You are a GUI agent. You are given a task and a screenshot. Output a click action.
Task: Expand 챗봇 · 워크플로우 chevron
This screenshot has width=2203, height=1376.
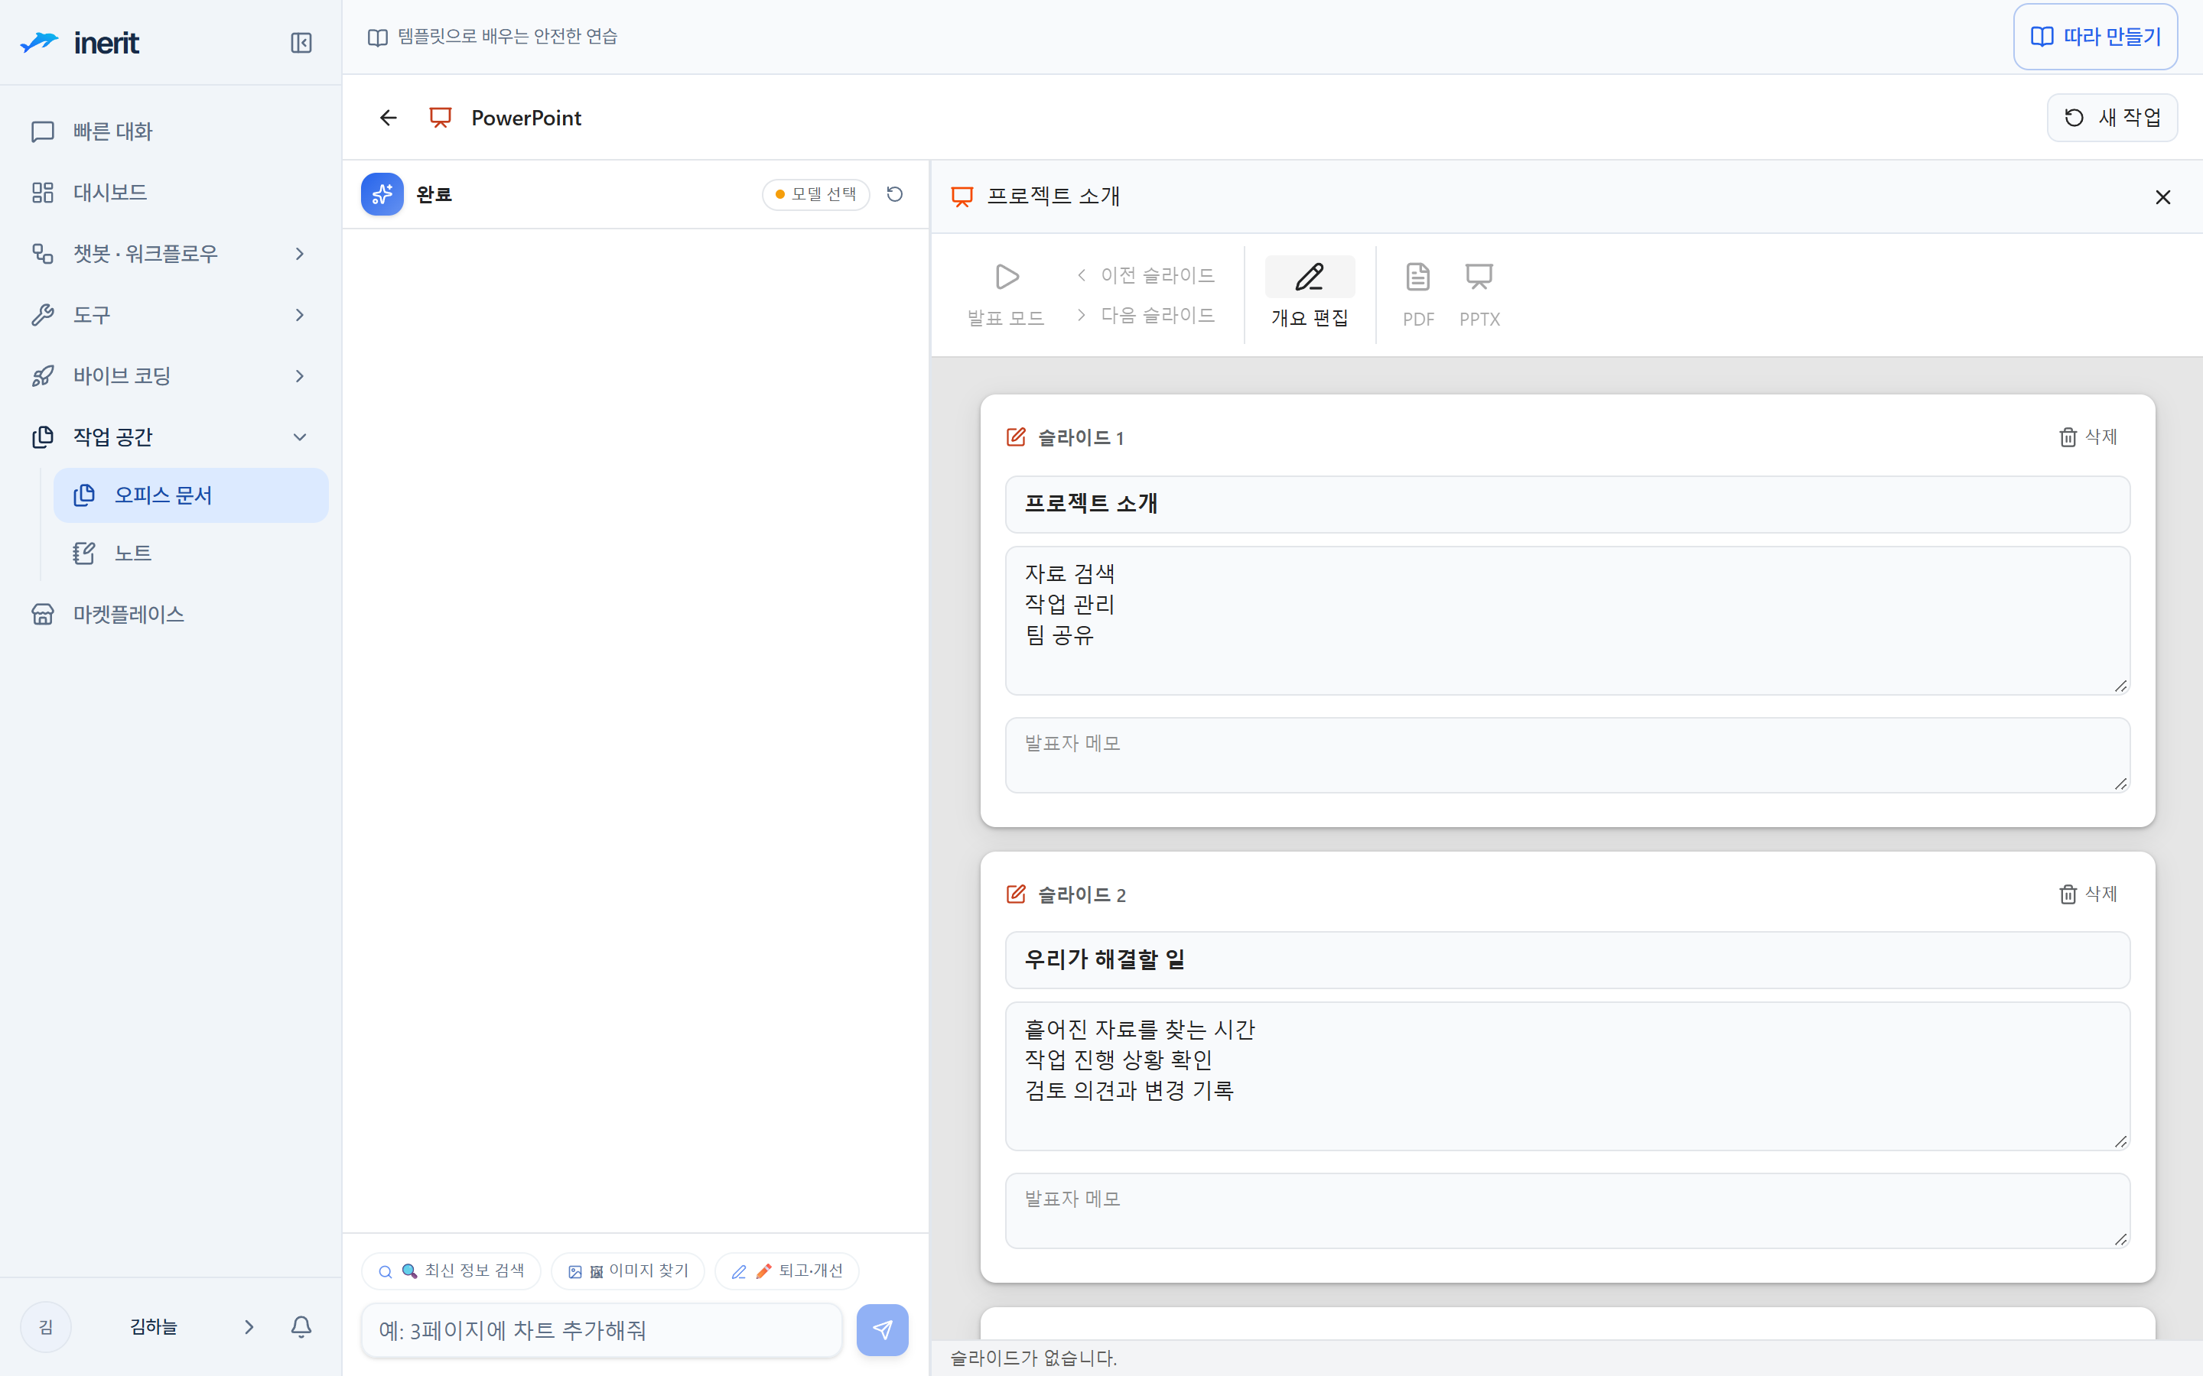pyautogui.click(x=300, y=254)
